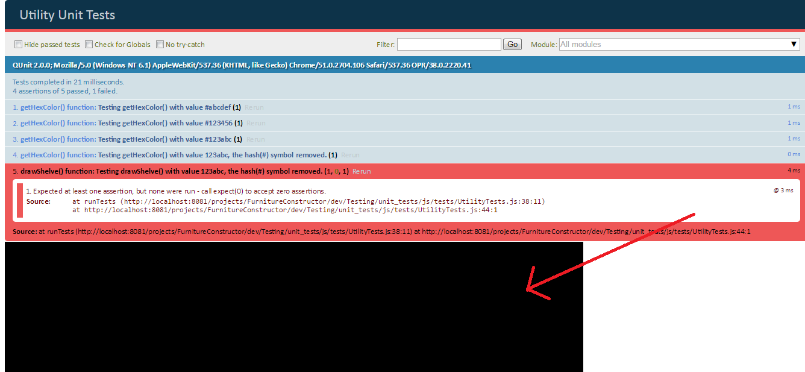Image resolution: width=805 pixels, height=372 pixels.
Task: Enable the Hide passed tests checkbox
Action: click(19, 44)
